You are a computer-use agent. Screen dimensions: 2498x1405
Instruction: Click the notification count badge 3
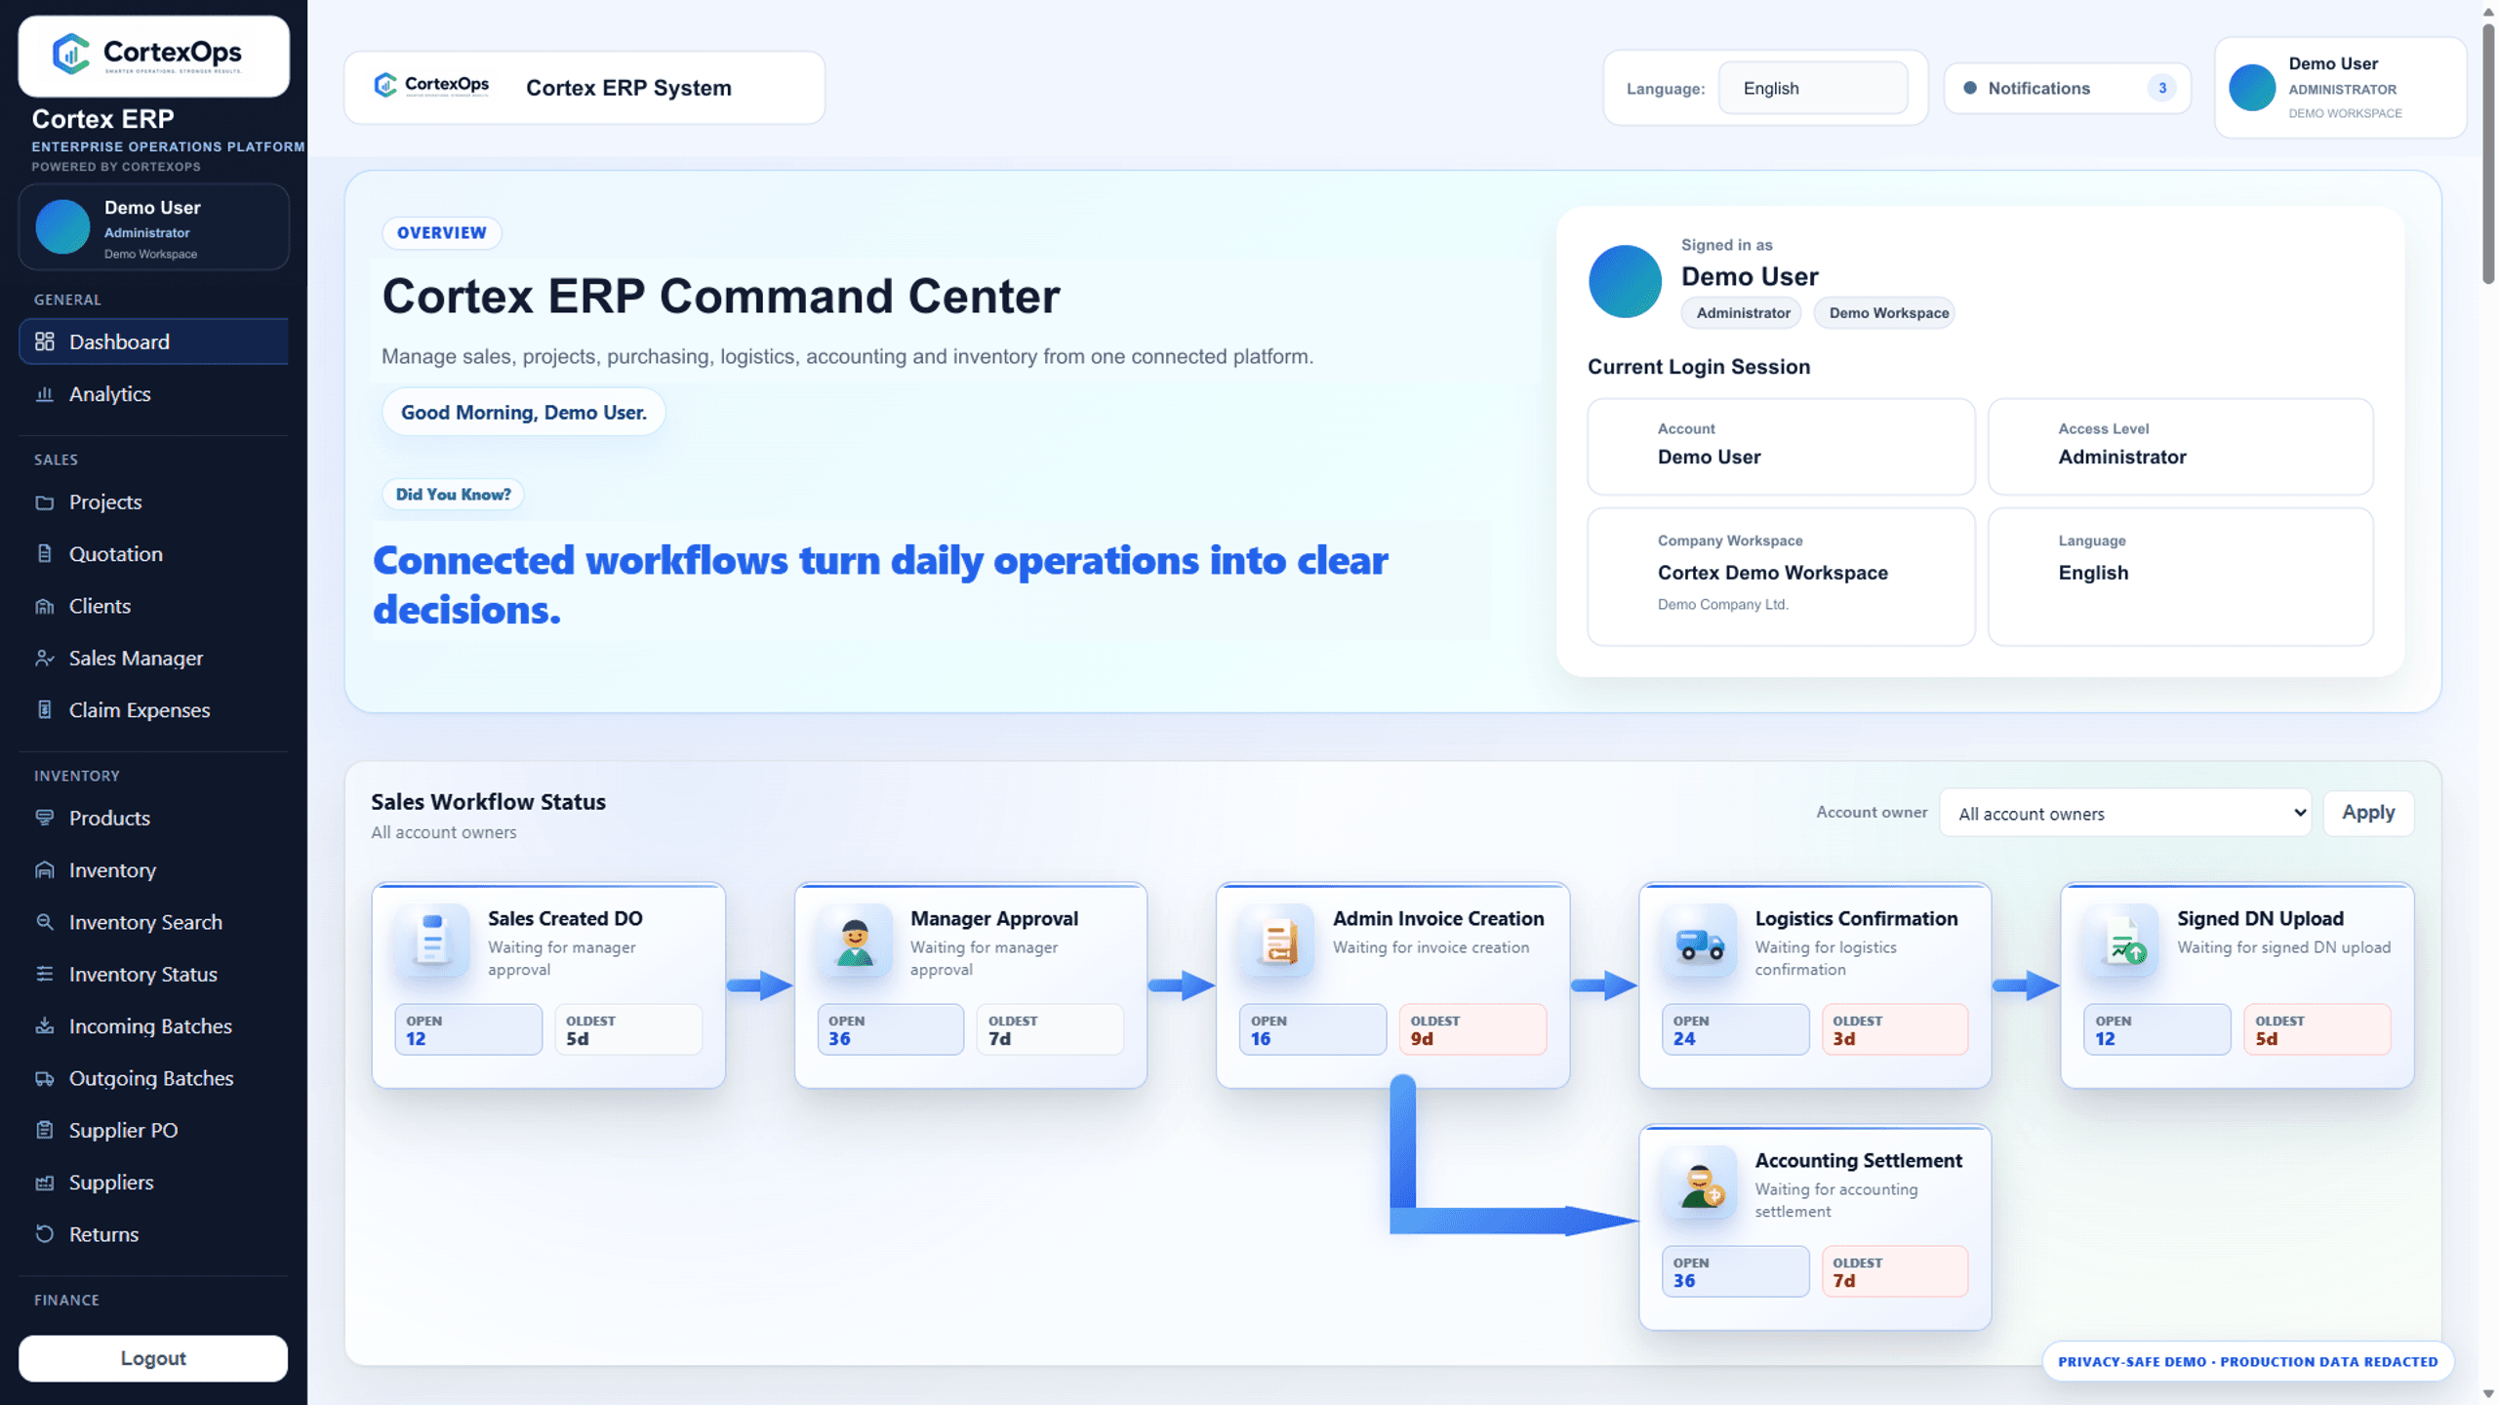click(x=2161, y=88)
